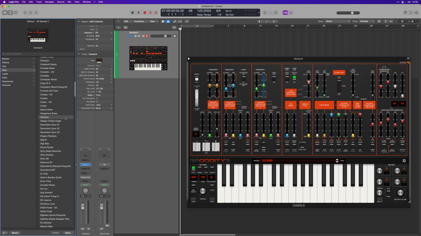Click the Apple menu icon
The image size is (421, 236).
4,2
